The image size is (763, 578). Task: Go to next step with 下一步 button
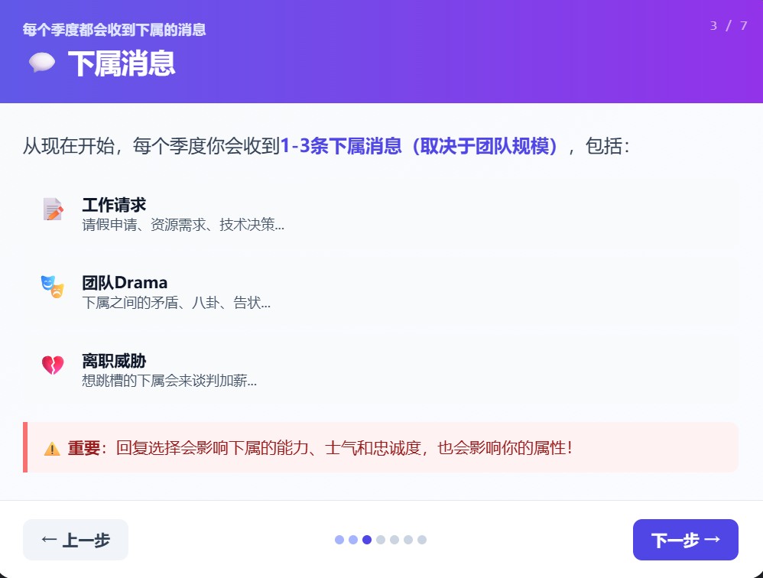pos(685,540)
